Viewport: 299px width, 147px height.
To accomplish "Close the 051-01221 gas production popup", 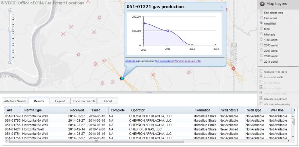I will tap(222, 7).
